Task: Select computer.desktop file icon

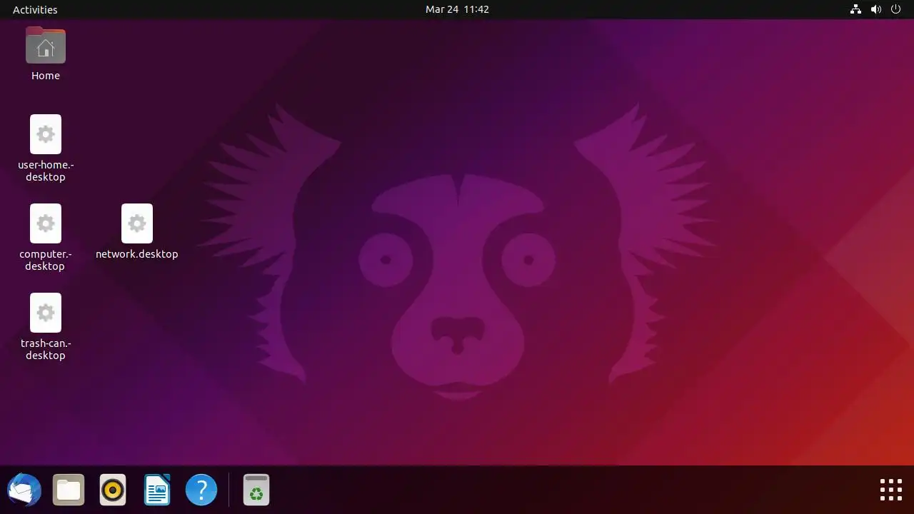Action: click(x=46, y=223)
